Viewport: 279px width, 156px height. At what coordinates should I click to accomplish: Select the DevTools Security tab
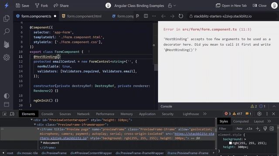tap(167, 114)
